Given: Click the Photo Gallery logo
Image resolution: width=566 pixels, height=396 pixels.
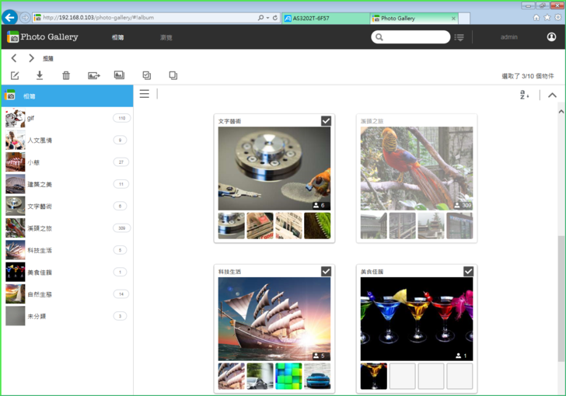Looking at the screenshot, I should 42,36.
